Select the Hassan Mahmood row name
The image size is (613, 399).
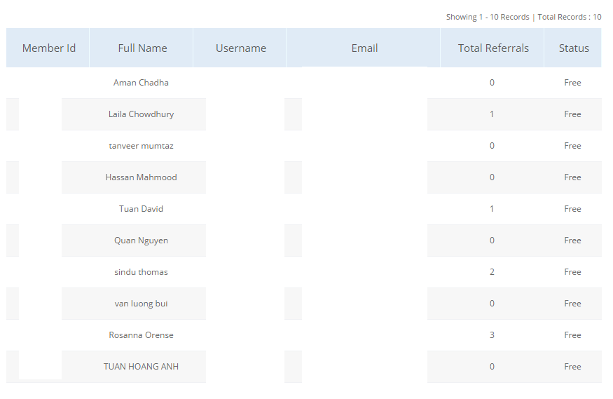(x=141, y=177)
